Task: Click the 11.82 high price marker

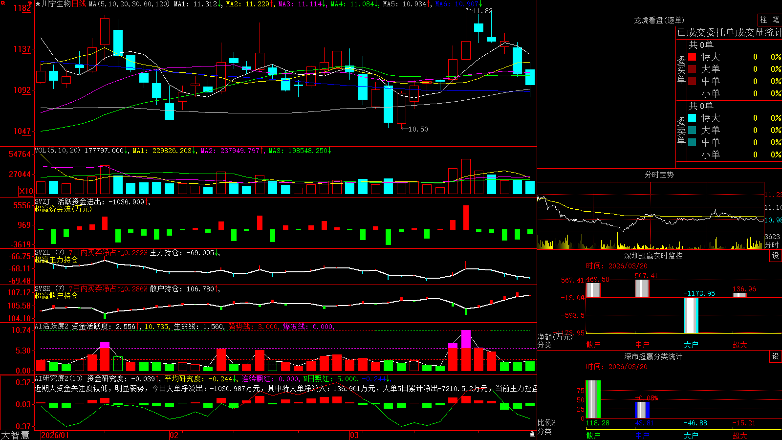Action: coord(482,11)
